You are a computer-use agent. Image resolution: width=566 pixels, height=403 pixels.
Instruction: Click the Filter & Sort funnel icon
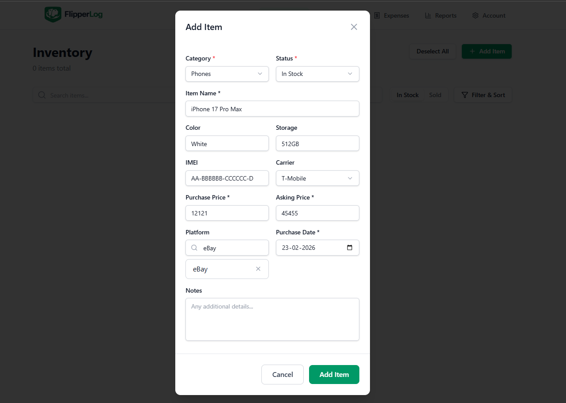[464, 95]
